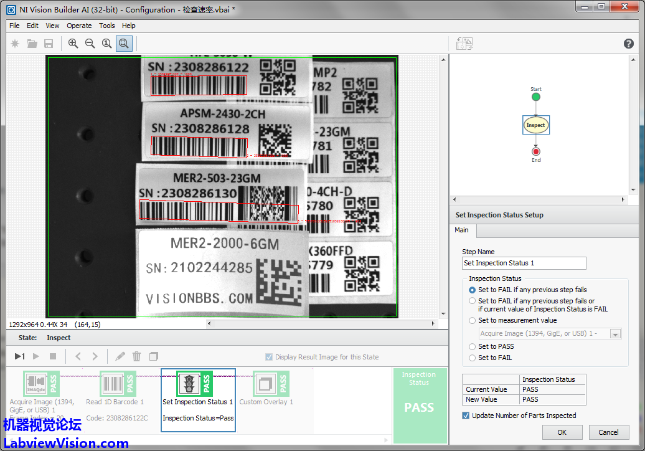Click the Zoom In magnifier icon

(x=73, y=43)
